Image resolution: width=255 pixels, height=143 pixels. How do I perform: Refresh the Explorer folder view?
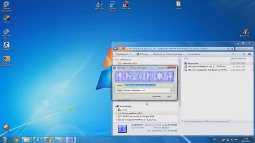232,48
